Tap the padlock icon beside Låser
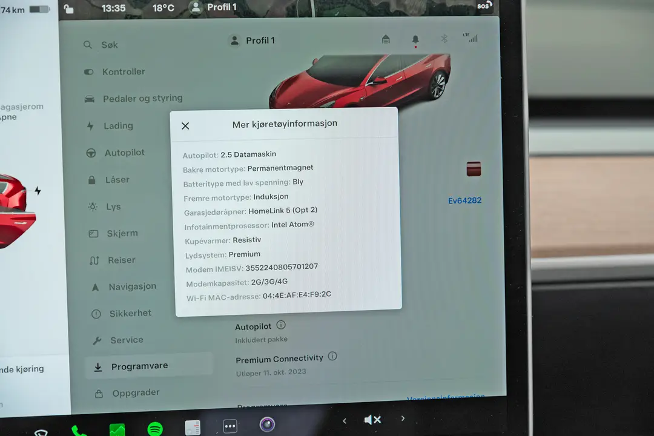The width and height of the screenshot is (654, 436). pyautogui.click(x=92, y=180)
